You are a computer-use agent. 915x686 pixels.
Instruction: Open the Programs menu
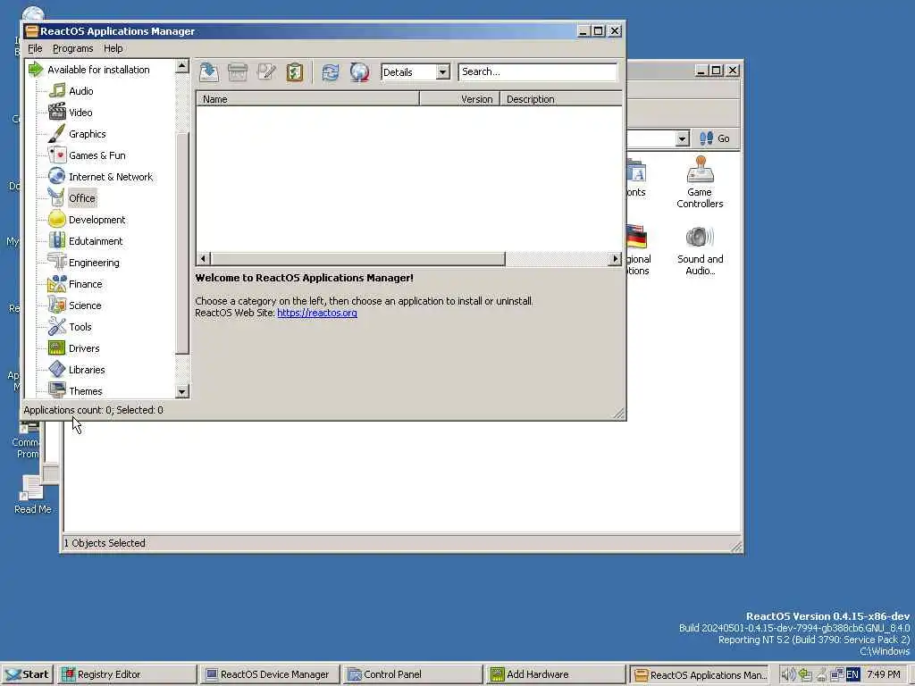tap(73, 48)
